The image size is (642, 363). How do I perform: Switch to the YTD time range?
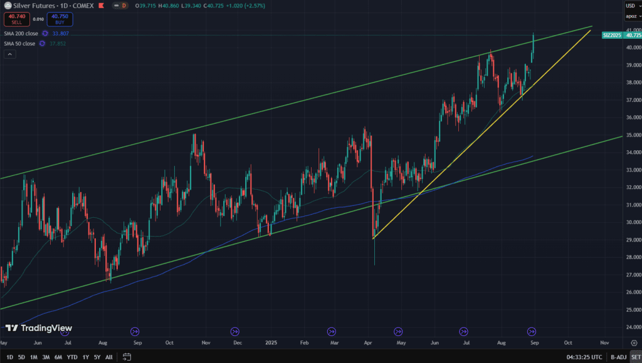point(72,357)
